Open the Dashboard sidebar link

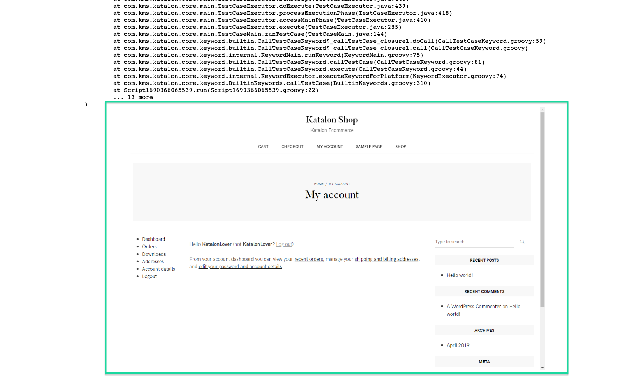pyautogui.click(x=154, y=239)
